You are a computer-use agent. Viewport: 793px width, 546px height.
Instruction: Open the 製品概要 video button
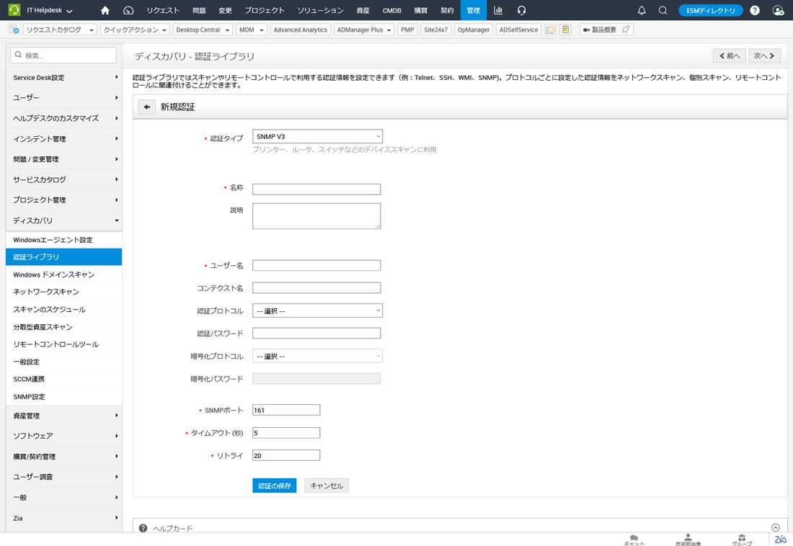point(600,30)
